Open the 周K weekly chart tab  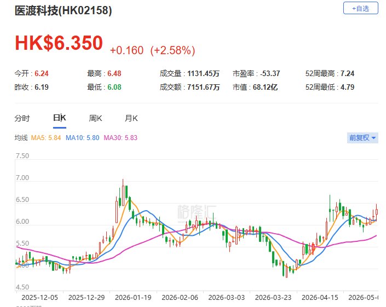tap(95, 118)
